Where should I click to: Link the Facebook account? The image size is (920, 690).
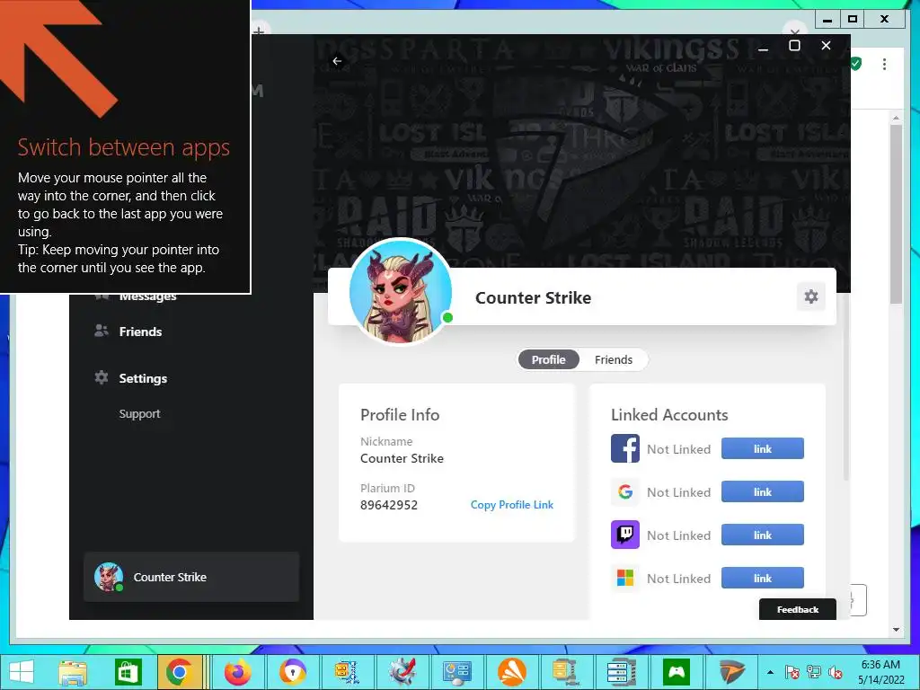tap(762, 449)
